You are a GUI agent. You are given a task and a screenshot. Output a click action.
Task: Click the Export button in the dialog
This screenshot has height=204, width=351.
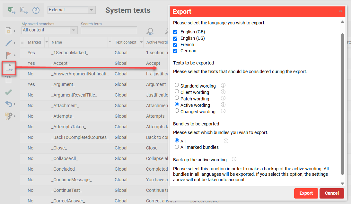pyautogui.click(x=306, y=193)
